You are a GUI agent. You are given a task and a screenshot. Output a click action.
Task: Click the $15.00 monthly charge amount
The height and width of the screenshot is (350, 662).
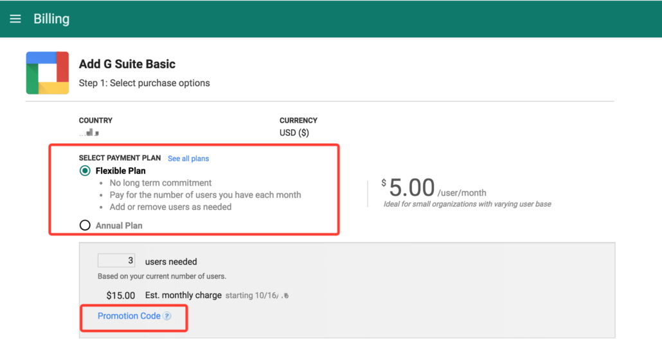tap(121, 295)
